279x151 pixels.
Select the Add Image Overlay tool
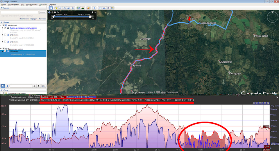point(69,8)
